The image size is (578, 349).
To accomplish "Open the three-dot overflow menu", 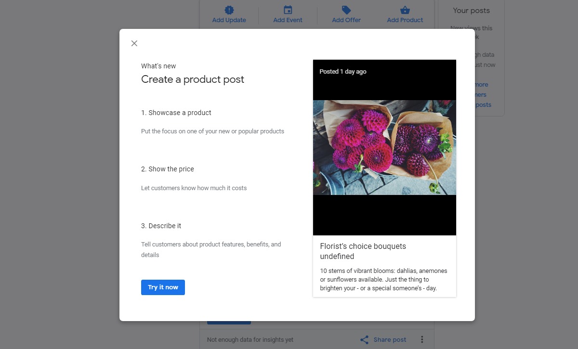I will point(422,339).
